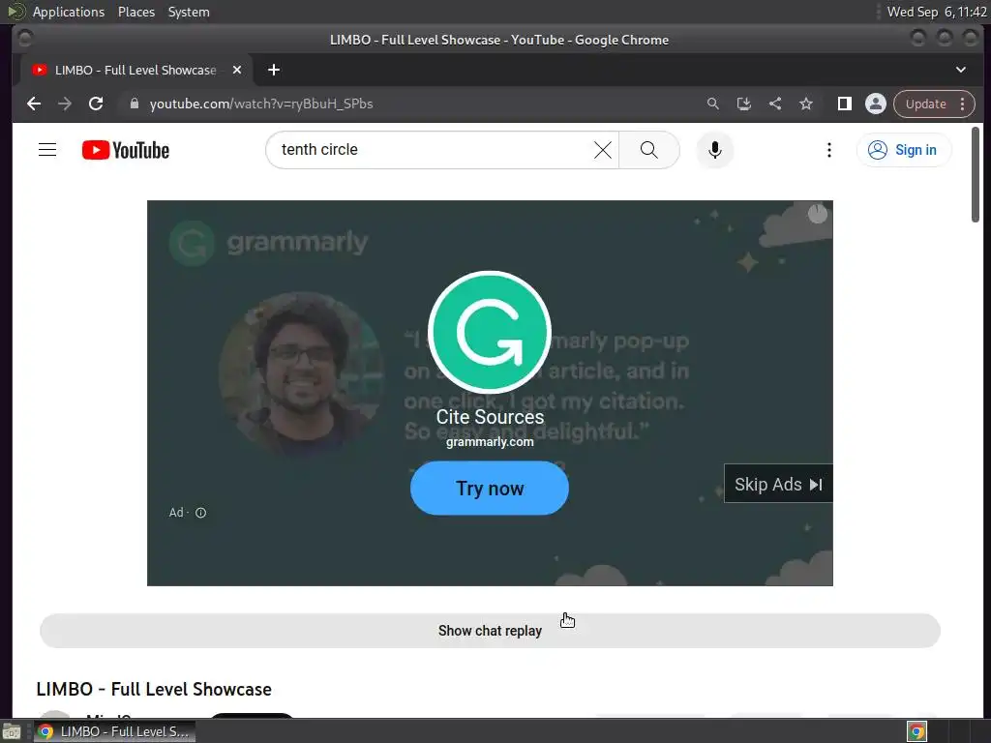
Task: Go back with browser back arrow
Action: coord(34,104)
